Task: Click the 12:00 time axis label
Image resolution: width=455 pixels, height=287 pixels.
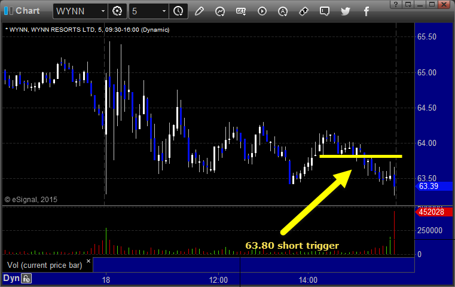Action: [218, 280]
